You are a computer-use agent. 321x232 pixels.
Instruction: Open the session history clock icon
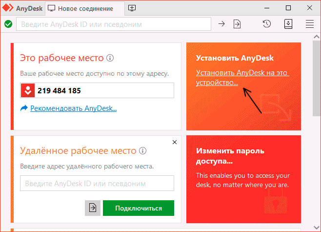click(267, 24)
